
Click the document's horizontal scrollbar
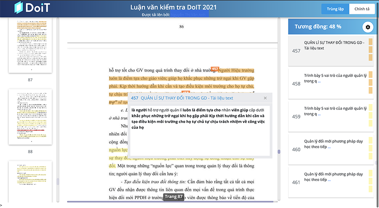[x=168, y=202]
